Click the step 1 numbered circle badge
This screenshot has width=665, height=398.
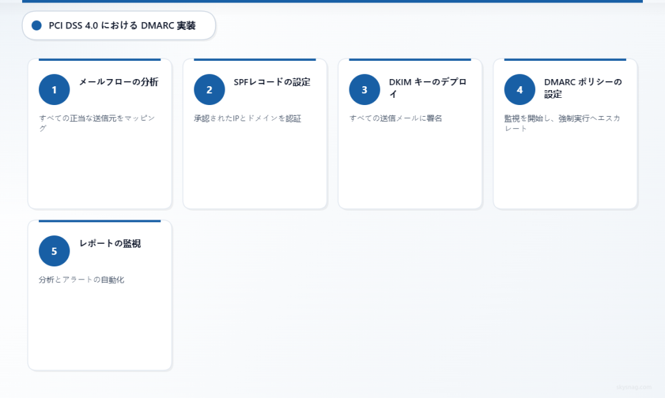(x=54, y=89)
